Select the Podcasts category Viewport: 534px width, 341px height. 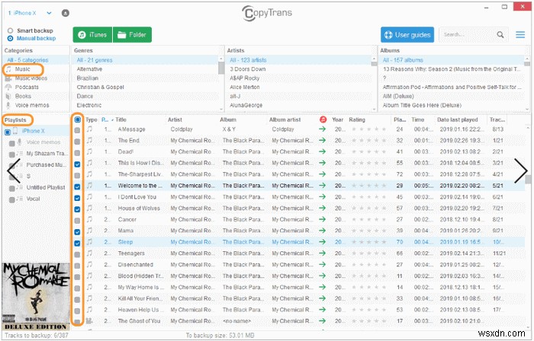pyautogui.click(x=27, y=88)
